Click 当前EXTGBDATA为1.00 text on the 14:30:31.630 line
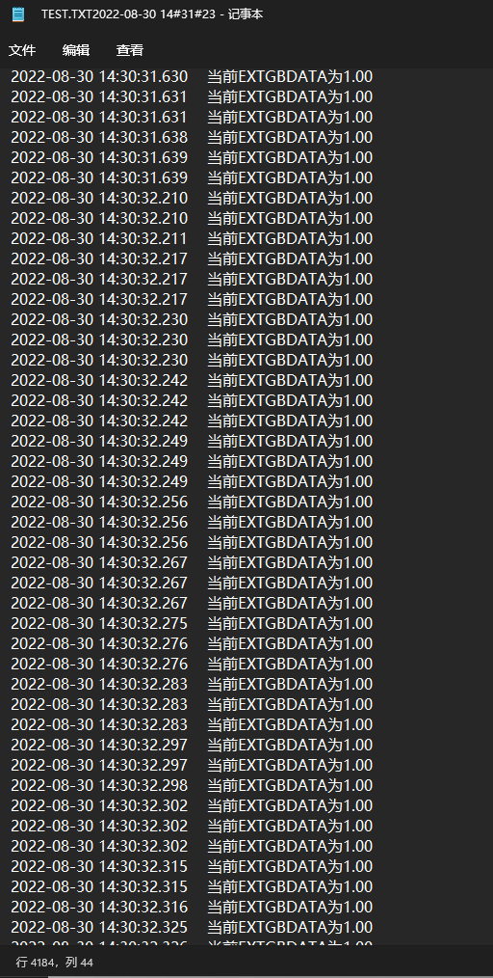 point(290,77)
